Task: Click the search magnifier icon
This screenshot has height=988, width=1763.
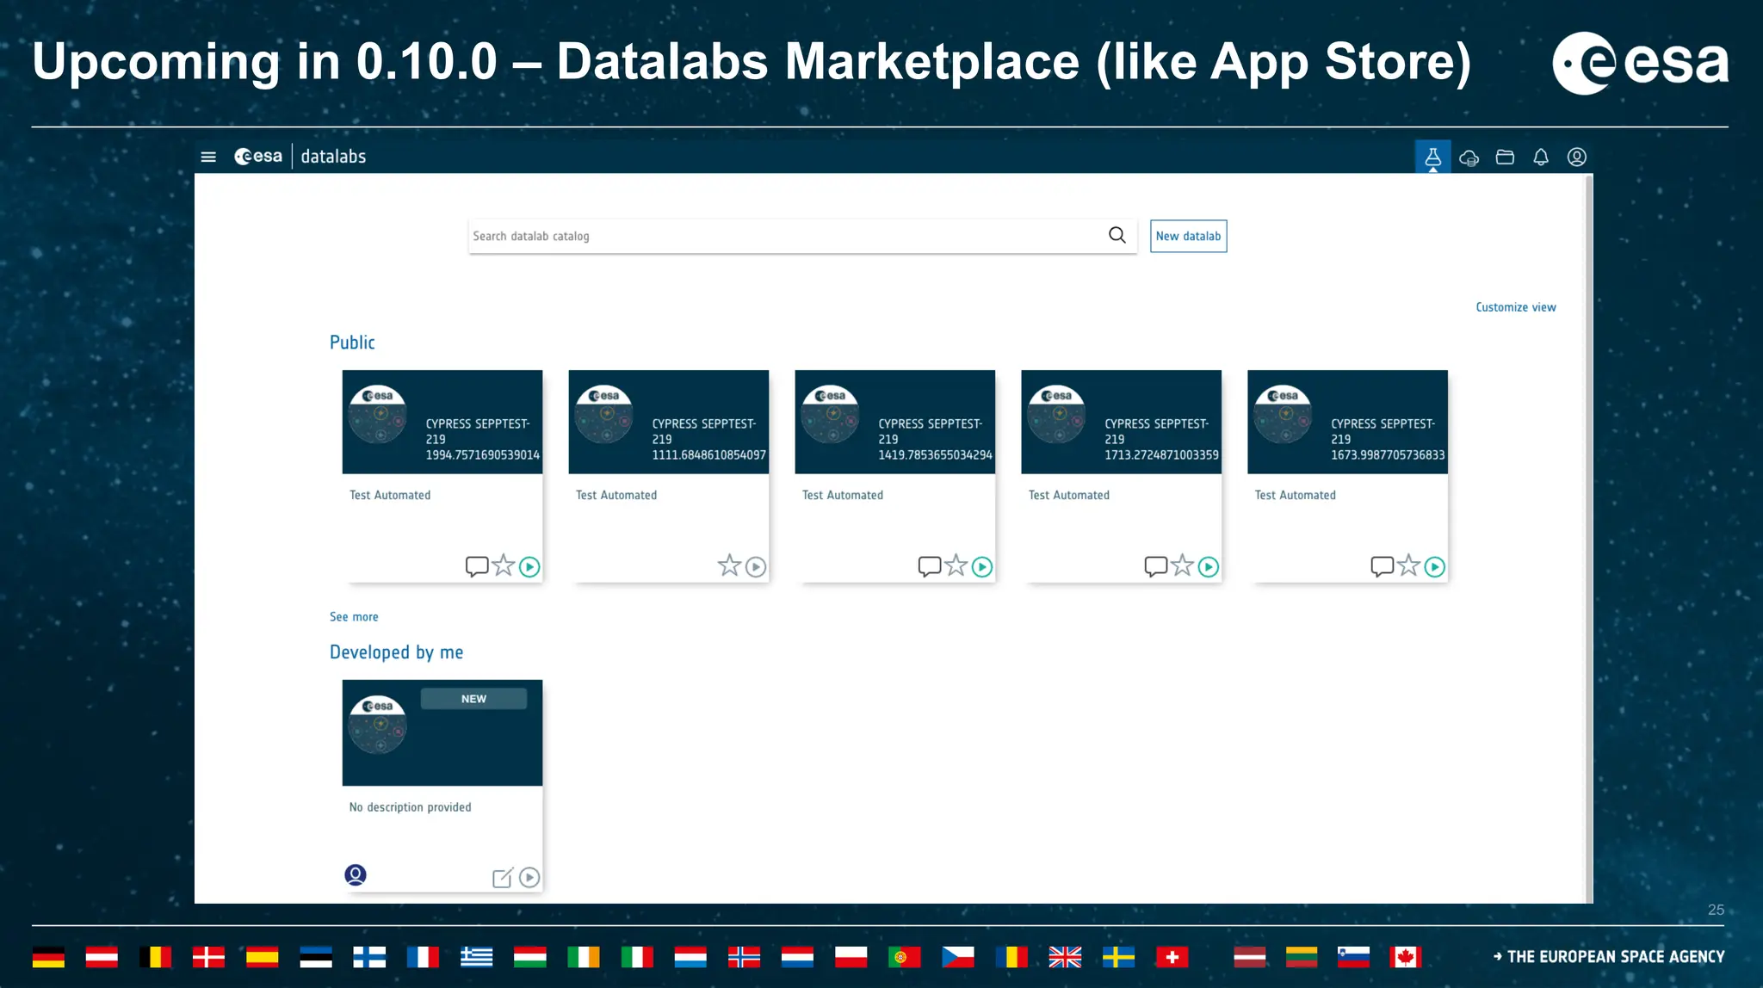Action: tap(1117, 235)
